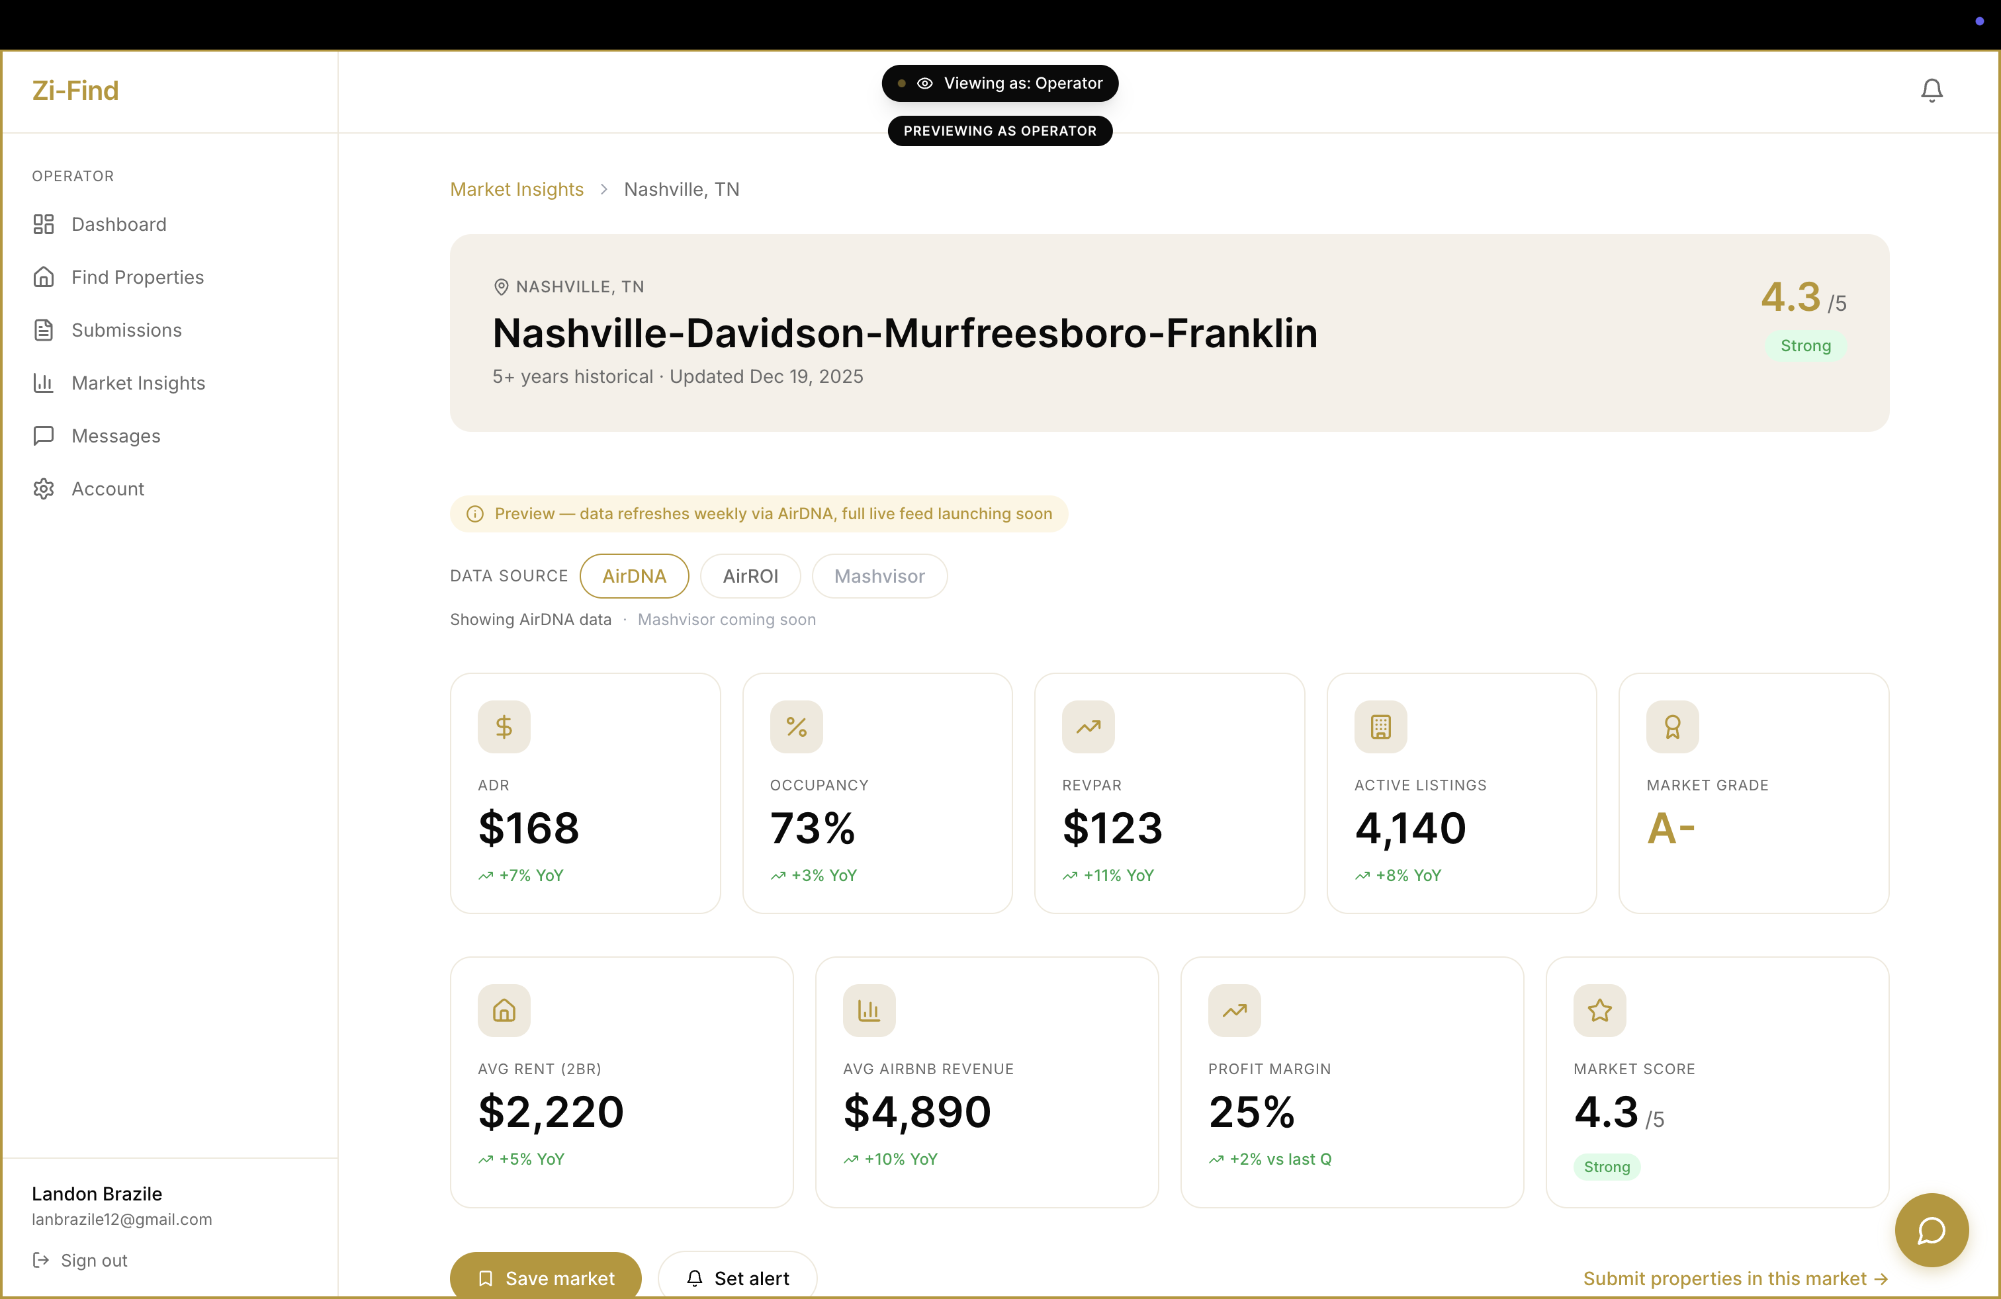Click the map pin icon near Nashville, TN

501,287
